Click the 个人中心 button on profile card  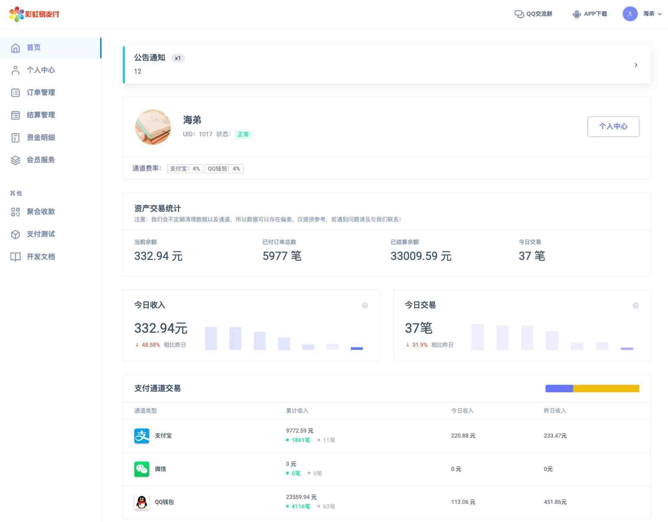[613, 126]
